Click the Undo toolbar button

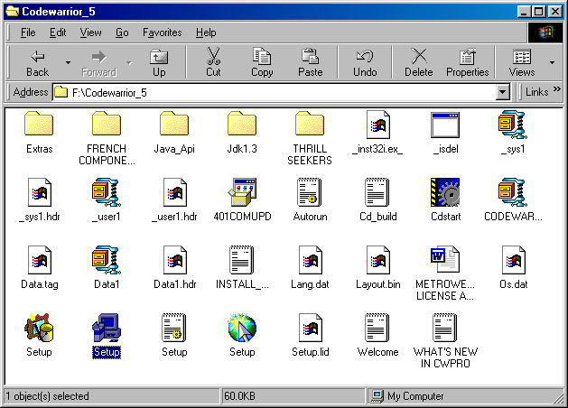[365, 62]
